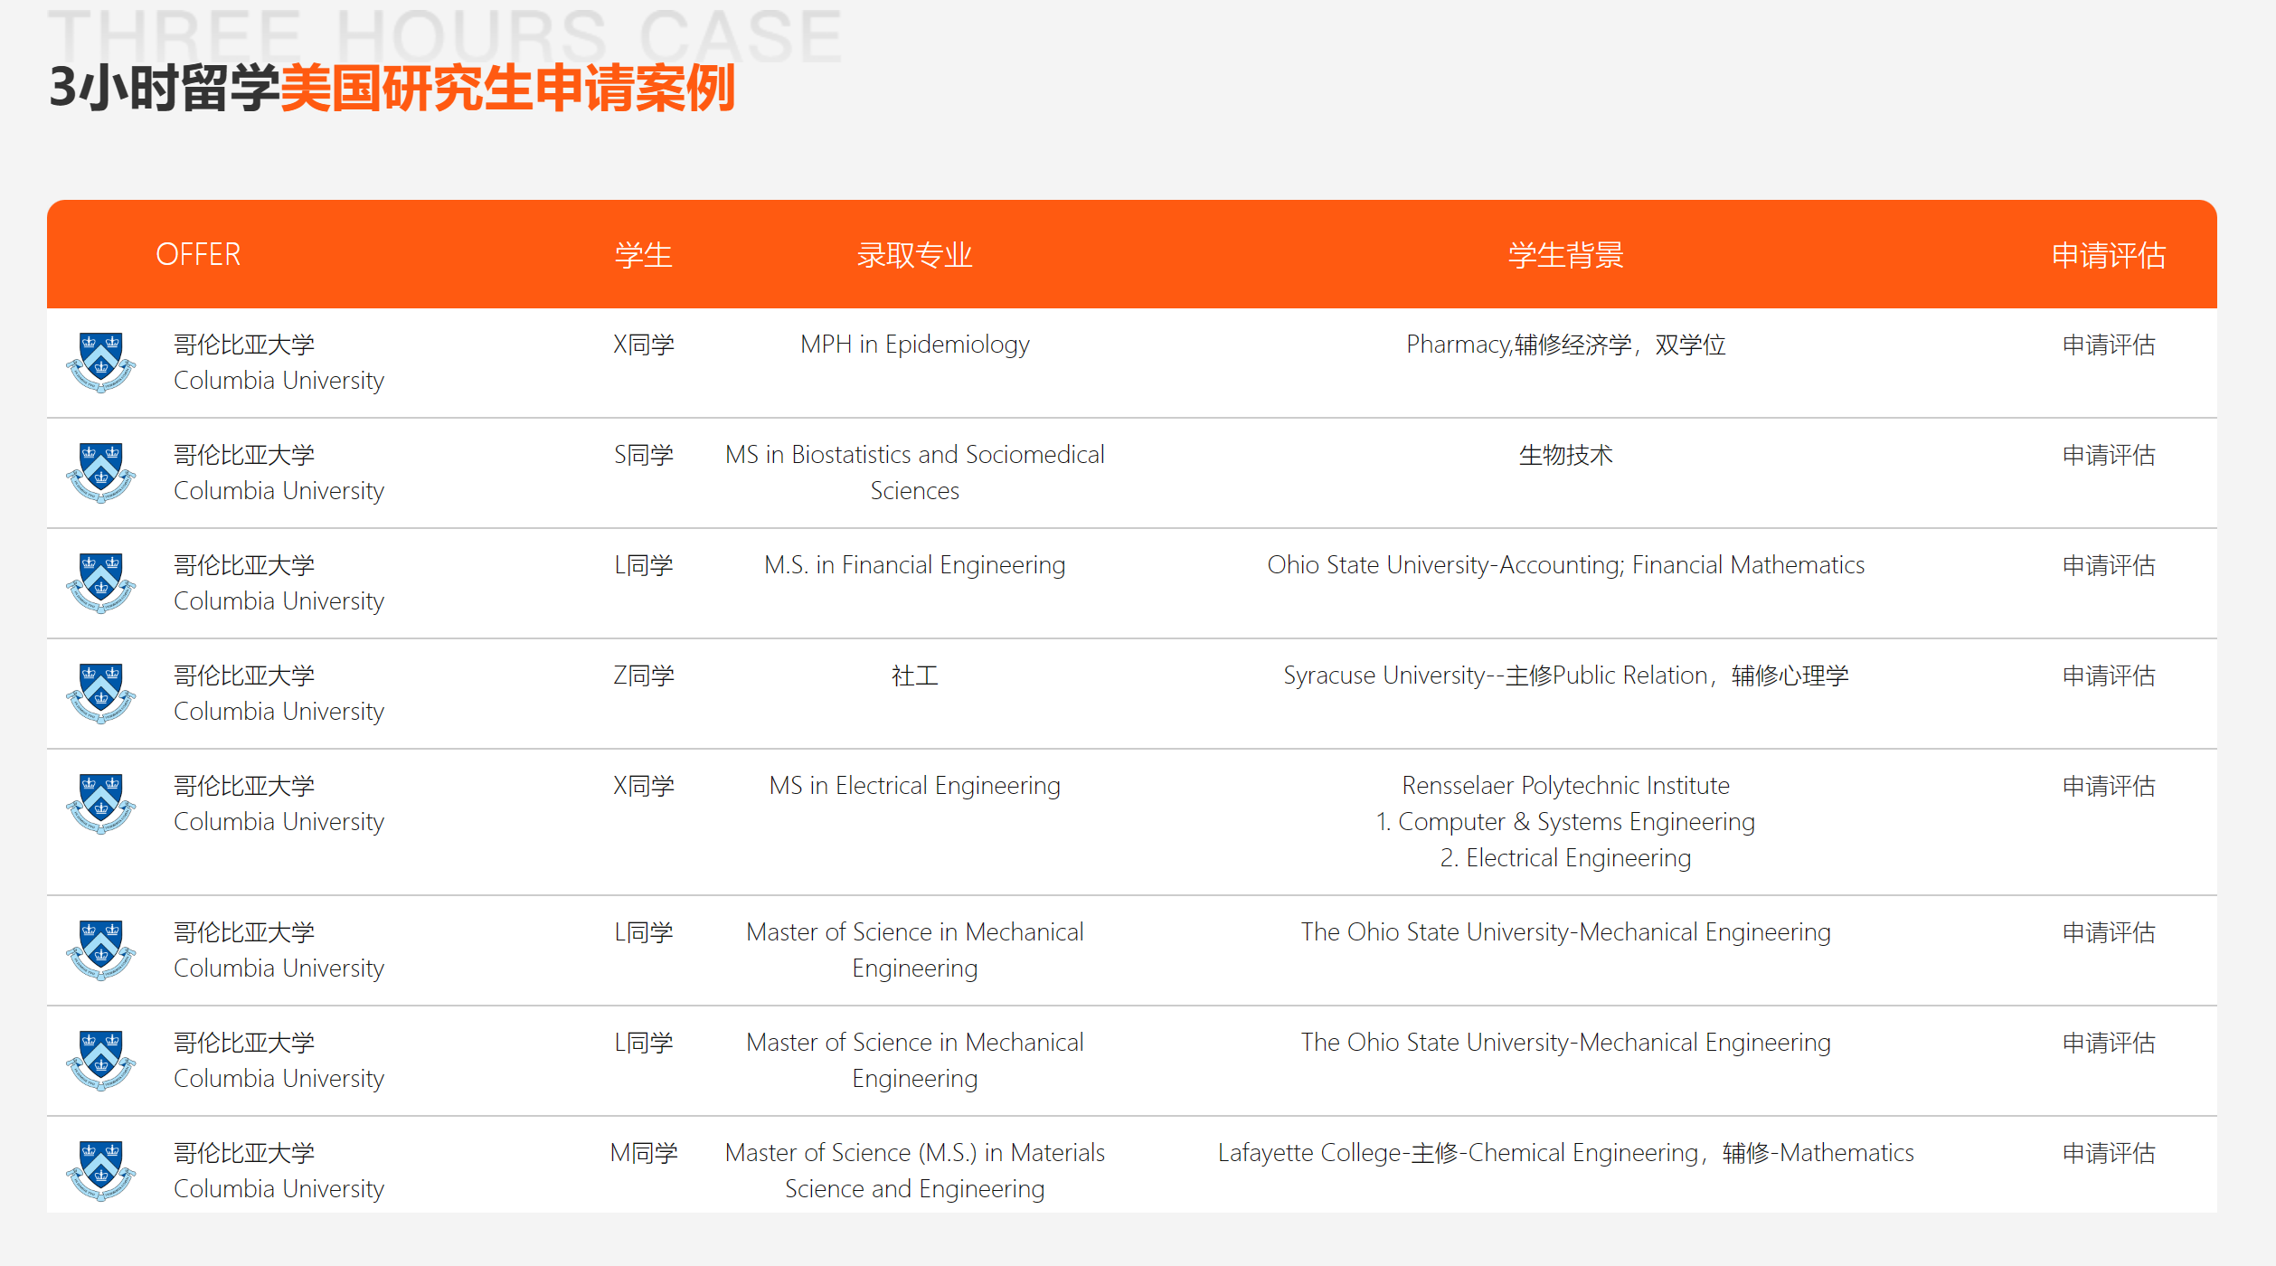Click the Pharmacy,辅修经济学 background text

tap(1566, 345)
